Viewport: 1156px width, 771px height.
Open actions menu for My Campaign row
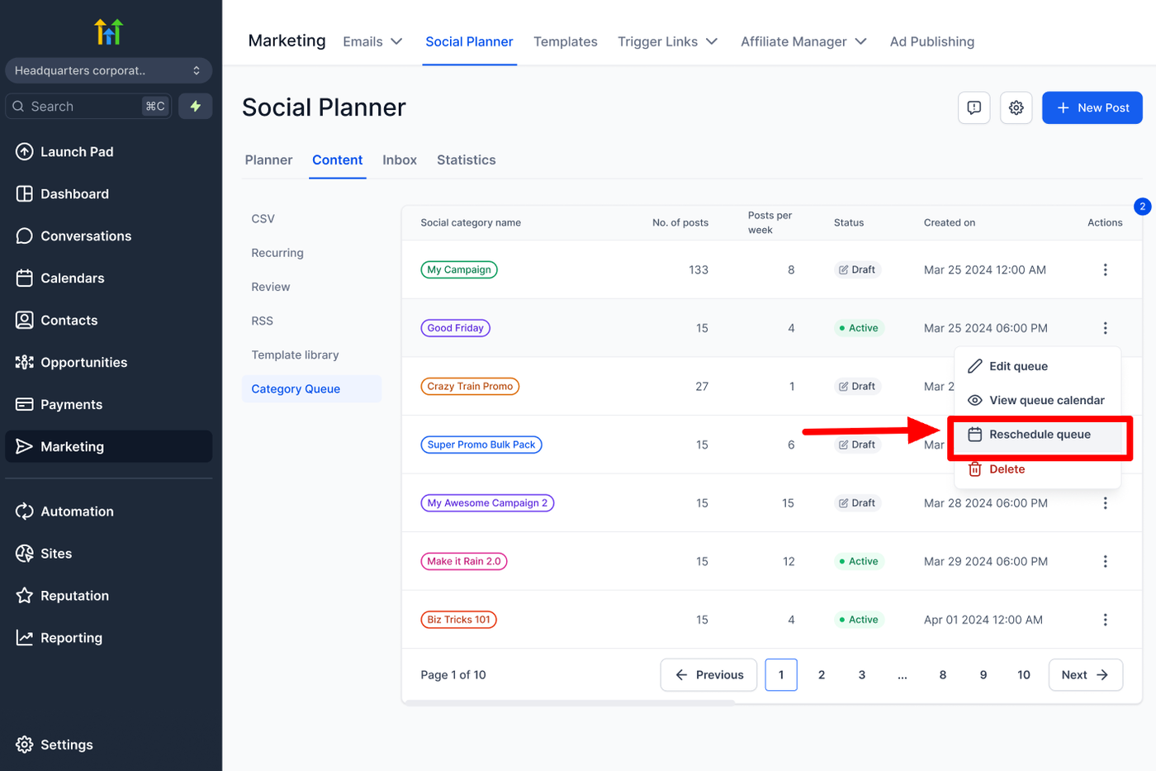(1105, 269)
